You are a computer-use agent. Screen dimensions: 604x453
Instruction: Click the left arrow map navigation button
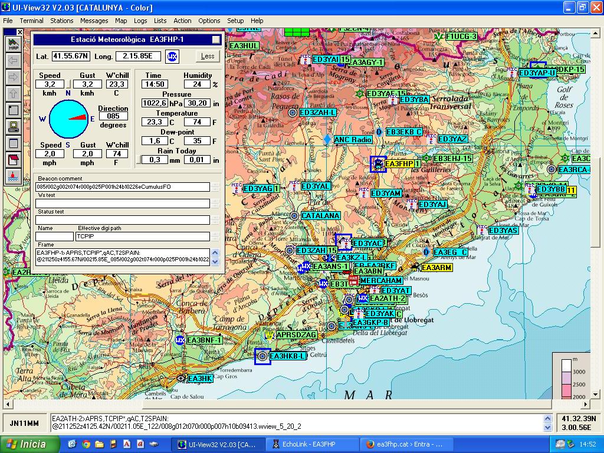13,61
